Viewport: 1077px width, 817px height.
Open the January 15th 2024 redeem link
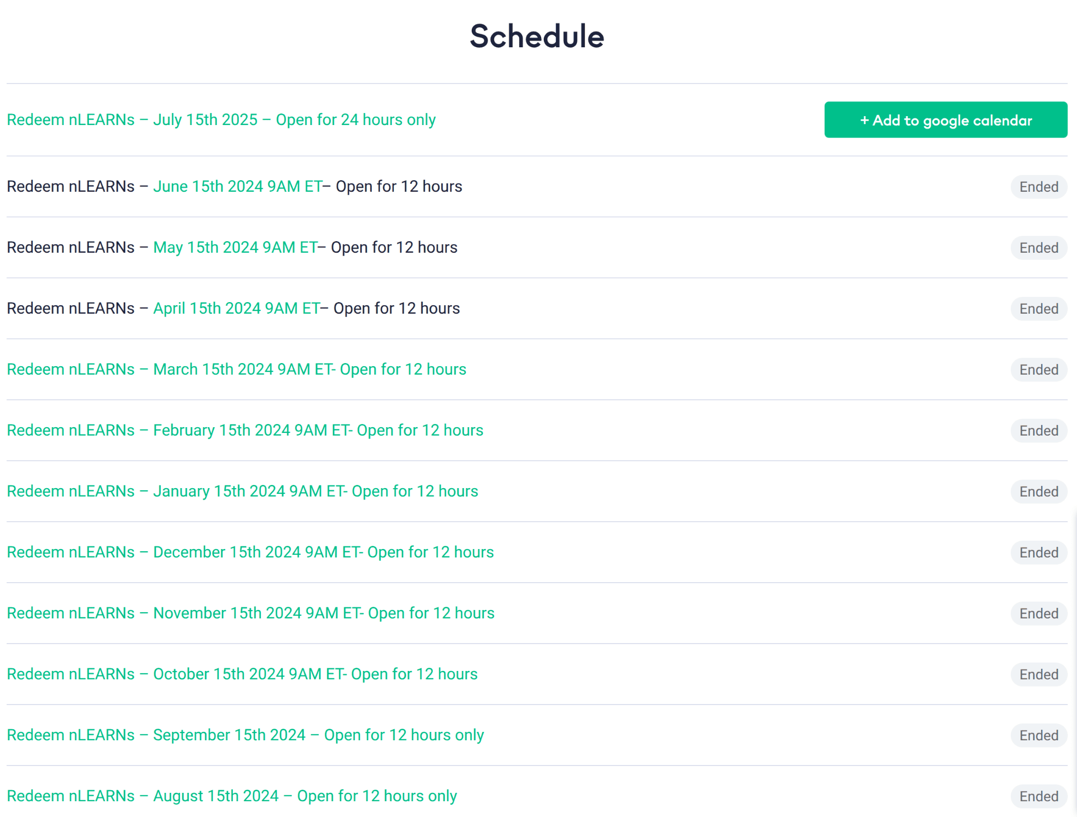tap(242, 491)
